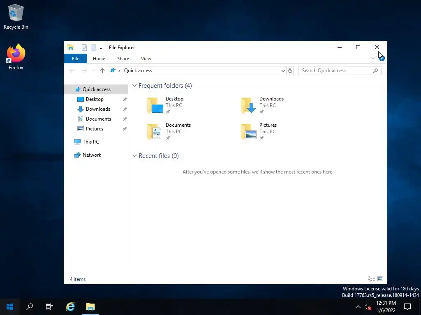Select the Documents frequent folder icon

pos(155,132)
